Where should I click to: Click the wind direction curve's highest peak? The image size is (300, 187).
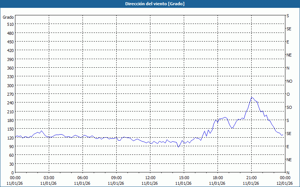pyautogui.click(x=252, y=97)
